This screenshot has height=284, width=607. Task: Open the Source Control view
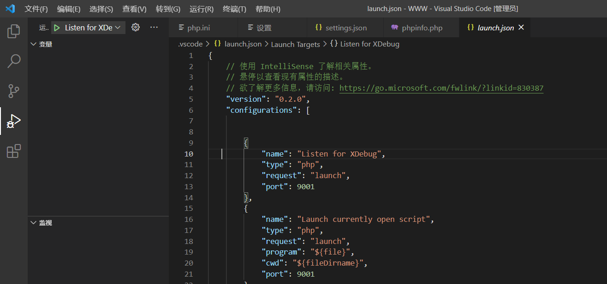[x=14, y=91]
